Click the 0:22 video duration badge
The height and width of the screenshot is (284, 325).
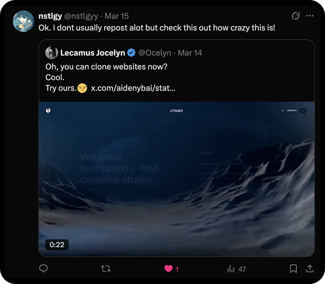coord(57,244)
